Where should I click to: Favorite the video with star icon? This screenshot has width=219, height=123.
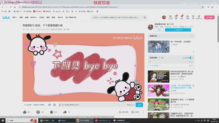[x=51, y=112]
